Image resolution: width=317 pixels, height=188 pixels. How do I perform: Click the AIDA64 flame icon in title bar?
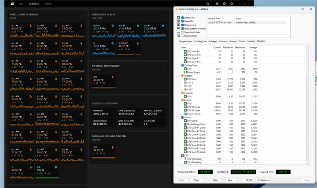tap(177, 9)
